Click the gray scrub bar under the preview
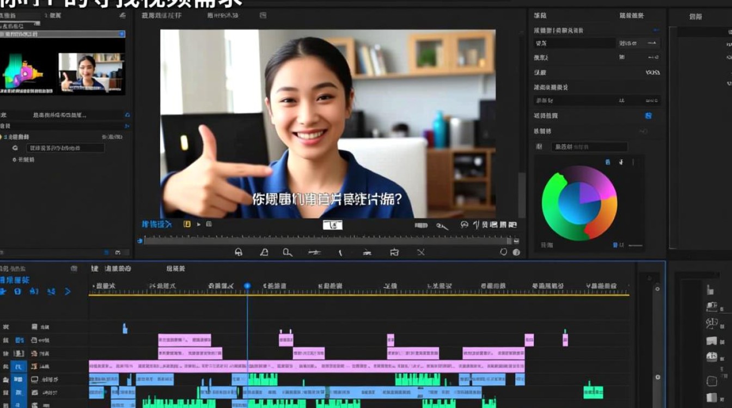 tap(328, 240)
